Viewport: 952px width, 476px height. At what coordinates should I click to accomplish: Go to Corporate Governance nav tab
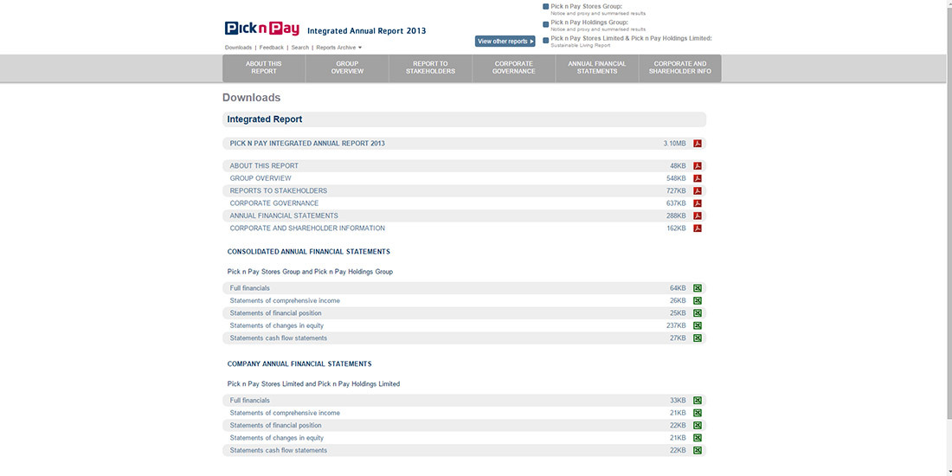513,68
